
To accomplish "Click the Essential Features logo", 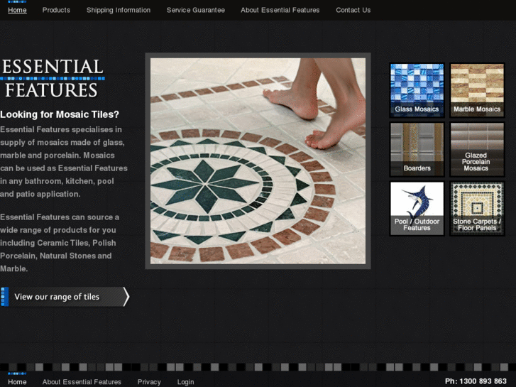I will click(53, 79).
